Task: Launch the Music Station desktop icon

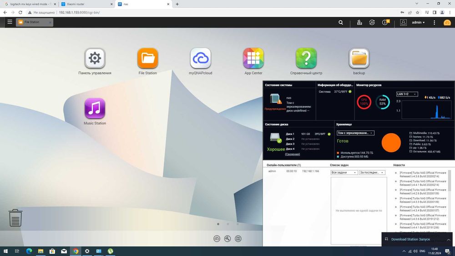Action: pyautogui.click(x=95, y=108)
